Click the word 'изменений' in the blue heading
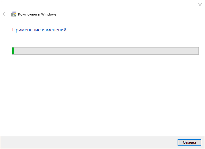The image size is (205, 149). click(54, 30)
